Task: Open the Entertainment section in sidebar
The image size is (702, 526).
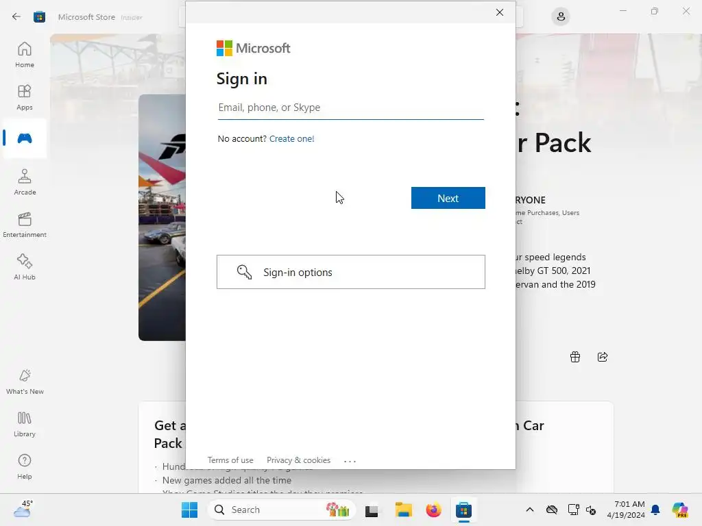Action: (25, 225)
